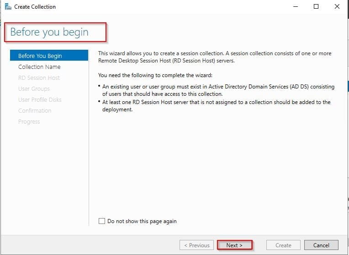Click the 'Before you begin' page heading

point(49,32)
